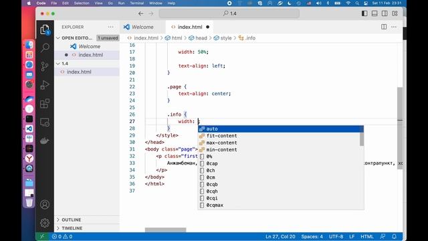Open remote window indicator in status bar
Screen dimensions: 428x241
click(42, 236)
